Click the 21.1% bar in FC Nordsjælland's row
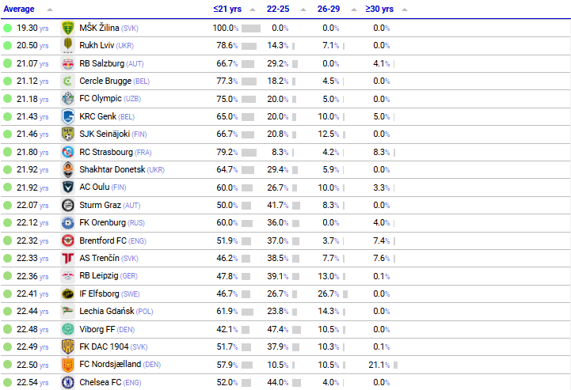Viewport: 571px width, 390px height. [x=398, y=365]
